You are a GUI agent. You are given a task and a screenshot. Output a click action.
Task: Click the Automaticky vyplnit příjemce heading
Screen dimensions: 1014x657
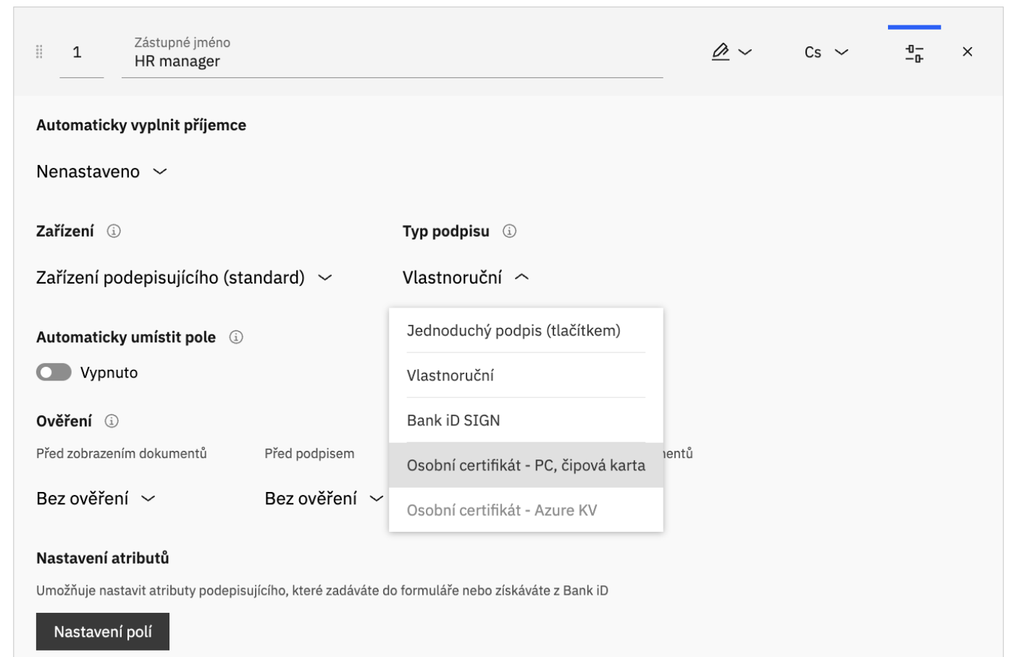pyautogui.click(x=141, y=125)
